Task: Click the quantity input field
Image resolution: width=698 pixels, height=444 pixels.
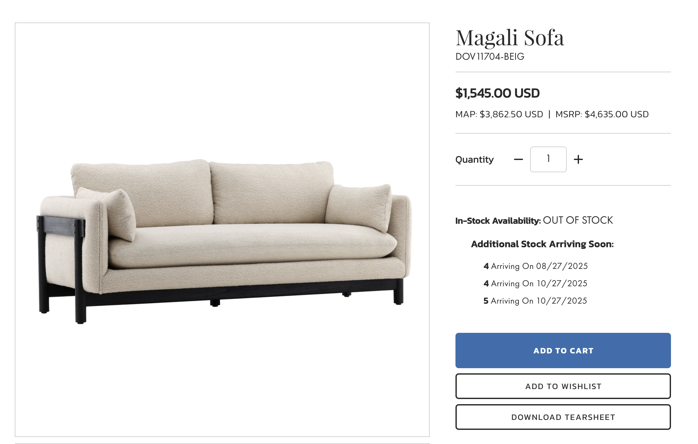Action: pos(548,159)
